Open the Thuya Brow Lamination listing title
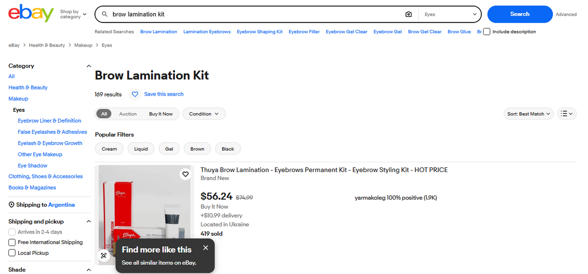Viewport: 588px width, 274px height. click(324, 170)
